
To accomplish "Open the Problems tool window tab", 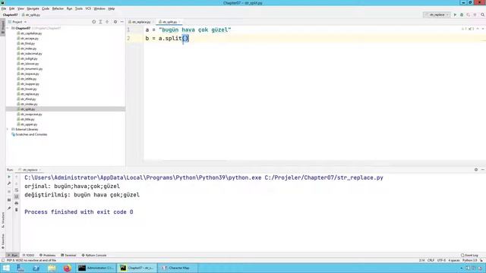I will click(47, 256).
